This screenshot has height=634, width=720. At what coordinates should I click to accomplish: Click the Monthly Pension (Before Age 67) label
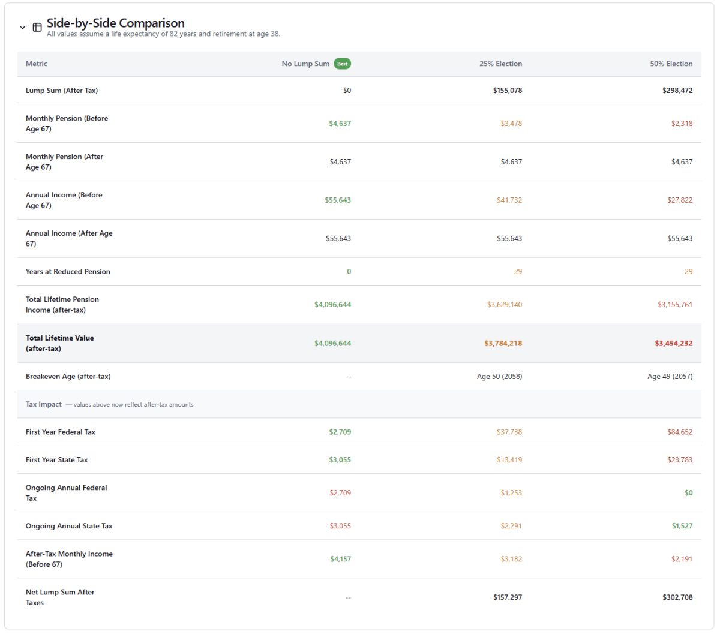pos(67,124)
